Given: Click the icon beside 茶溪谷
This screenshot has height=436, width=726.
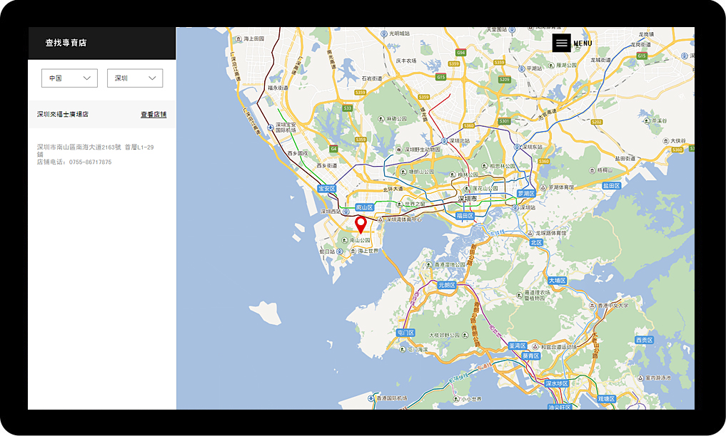Looking at the screenshot, I should 647,121.
